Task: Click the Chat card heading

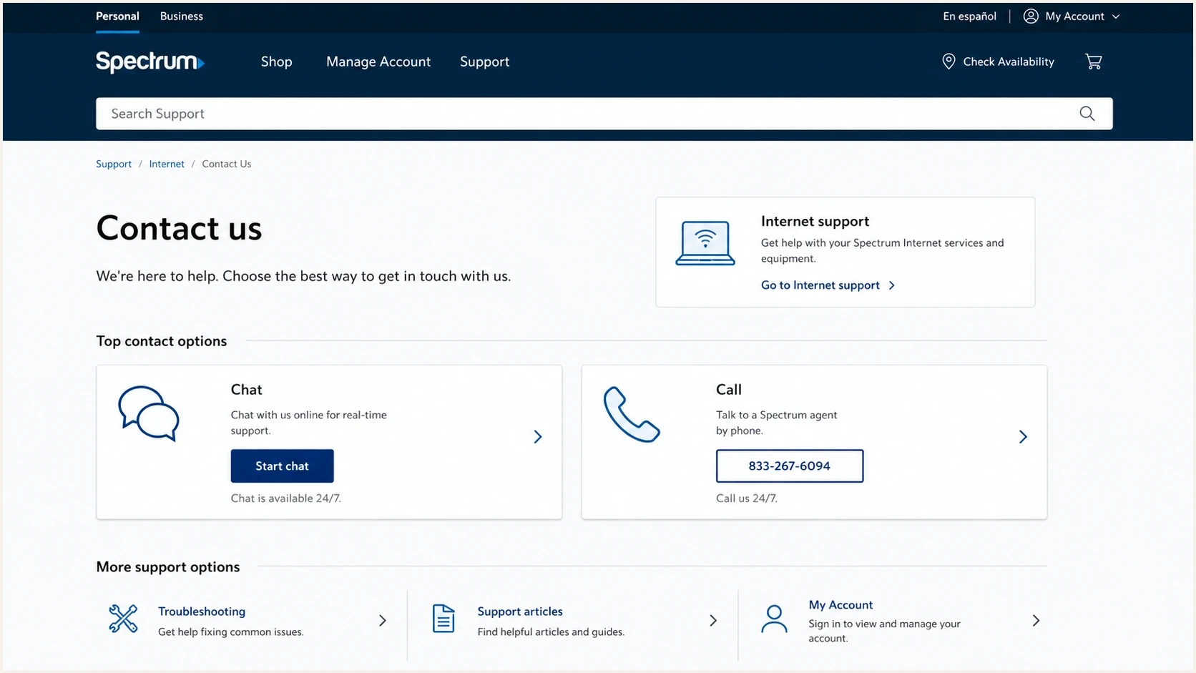Action: point(247,390)
